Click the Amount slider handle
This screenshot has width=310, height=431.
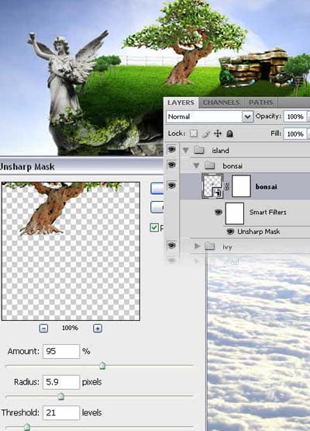102,366
